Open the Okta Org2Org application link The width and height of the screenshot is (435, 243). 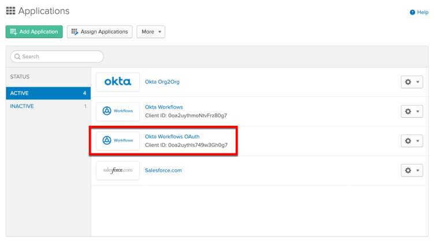click(162, 82)
